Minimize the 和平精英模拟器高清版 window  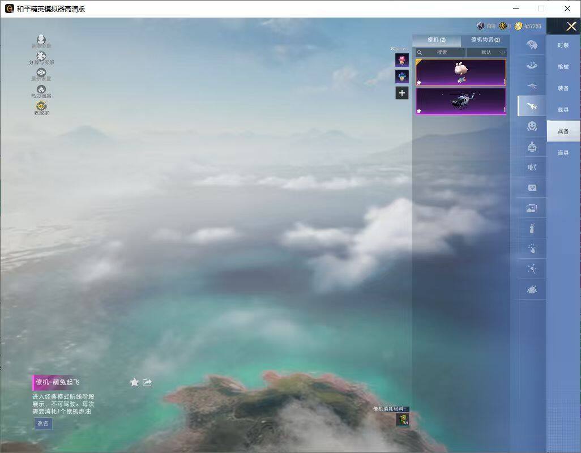516,8
